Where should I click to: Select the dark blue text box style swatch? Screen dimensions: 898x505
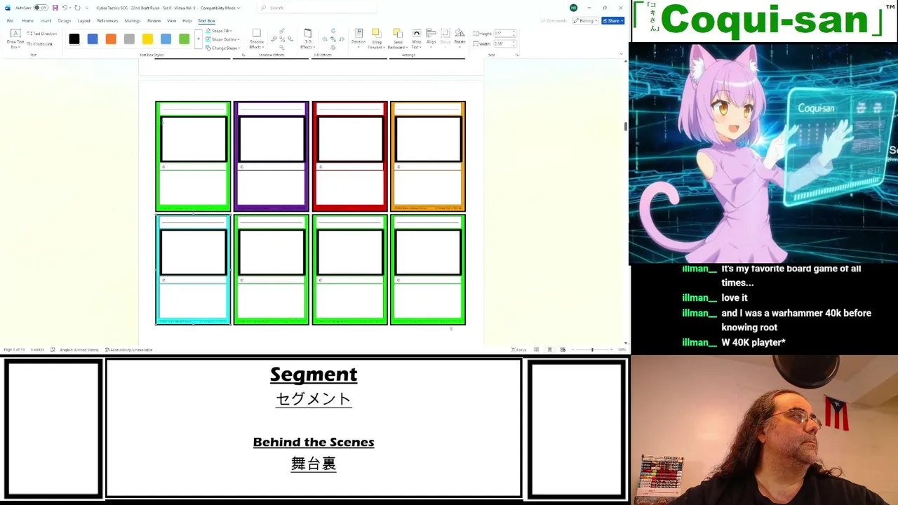click(93, 39)
